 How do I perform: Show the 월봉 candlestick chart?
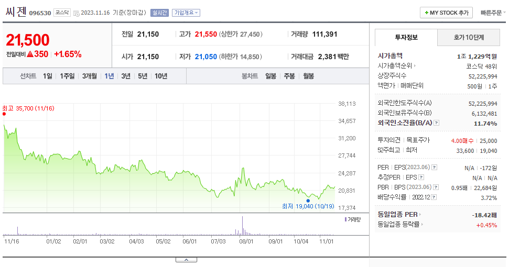[x=308, y=76]
